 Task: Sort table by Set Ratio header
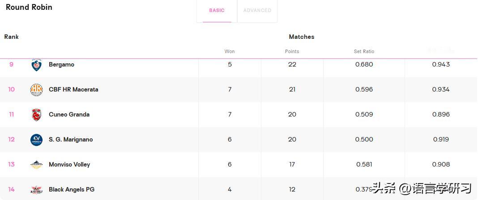coord(364,52)
